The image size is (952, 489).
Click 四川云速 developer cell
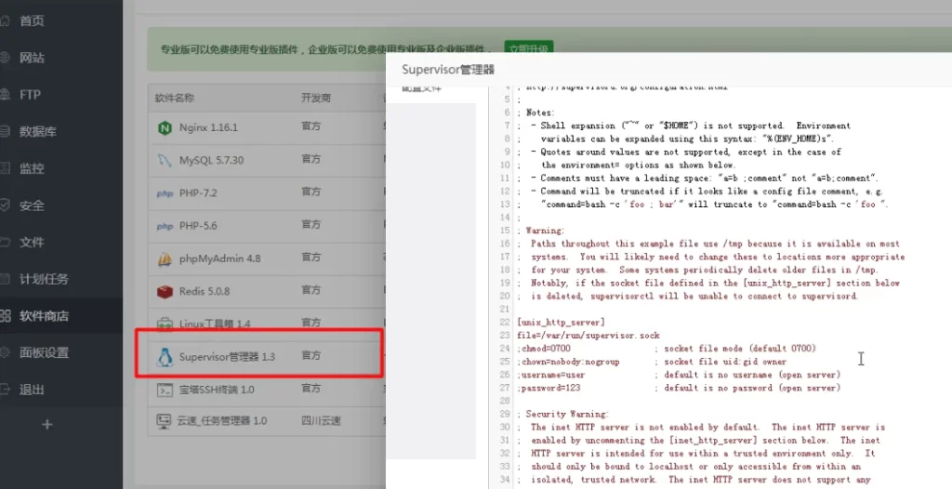pos(321,420)
